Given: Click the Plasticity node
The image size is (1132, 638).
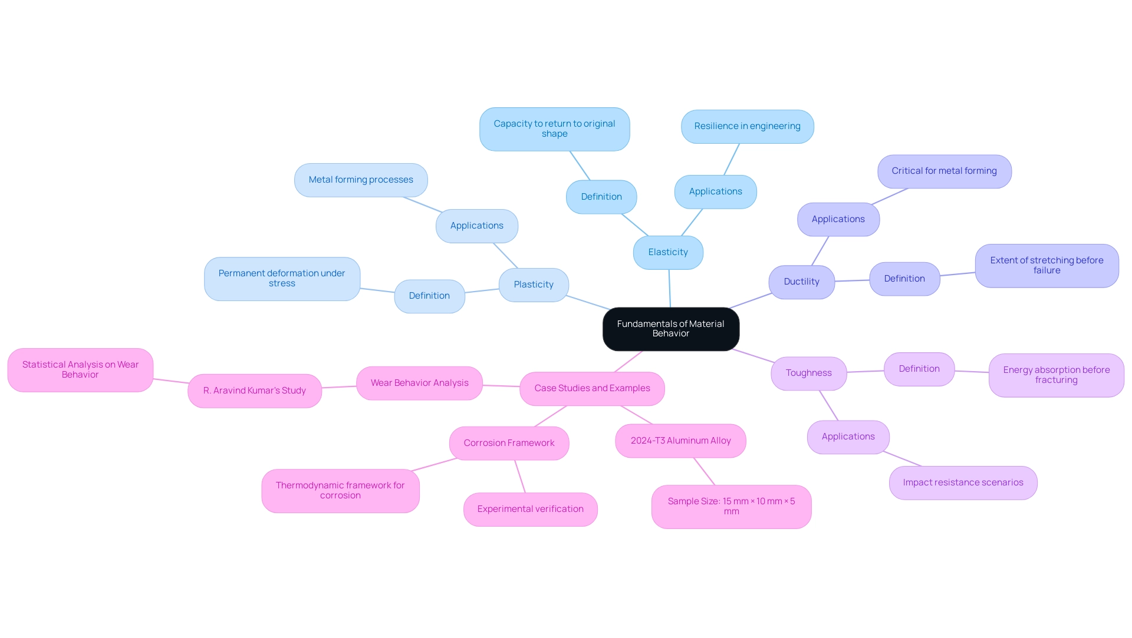Looking at the screenshot, I should 534,283.
